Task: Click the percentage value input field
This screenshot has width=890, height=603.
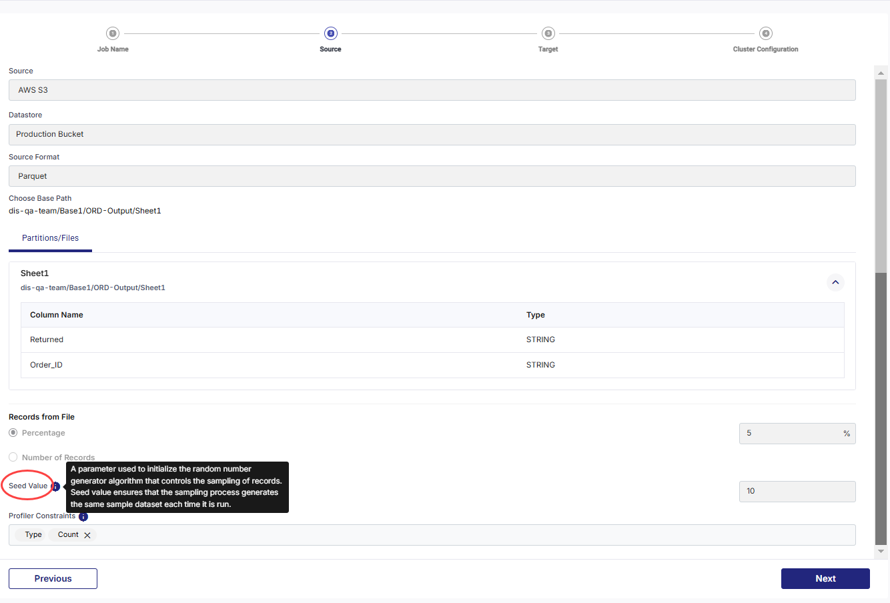Action: [x=790, y=434]
